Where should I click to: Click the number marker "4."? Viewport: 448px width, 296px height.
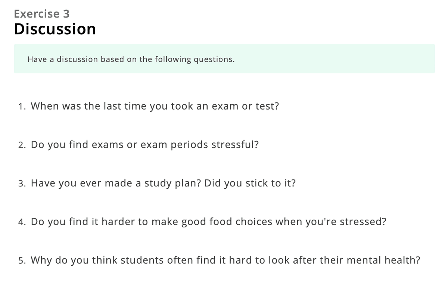[x=22, y=222]
